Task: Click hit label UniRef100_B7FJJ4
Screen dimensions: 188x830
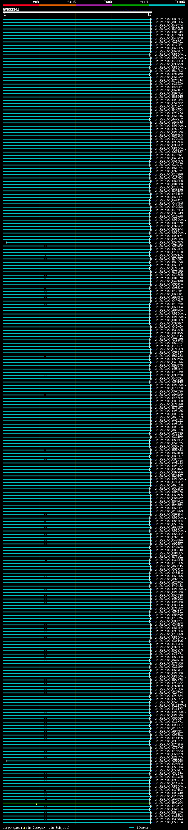Action: coord(169,81)
